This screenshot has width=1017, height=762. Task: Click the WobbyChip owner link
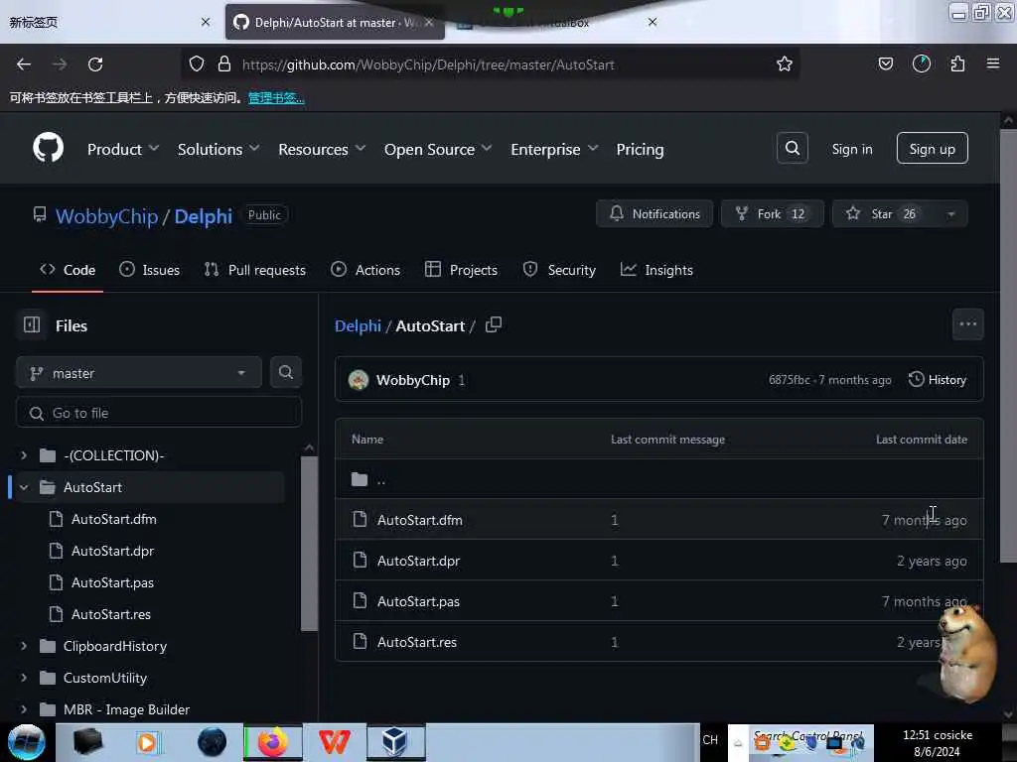coord(106,215)
